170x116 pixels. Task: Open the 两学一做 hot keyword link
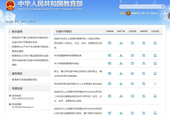(x=145, y=13)
